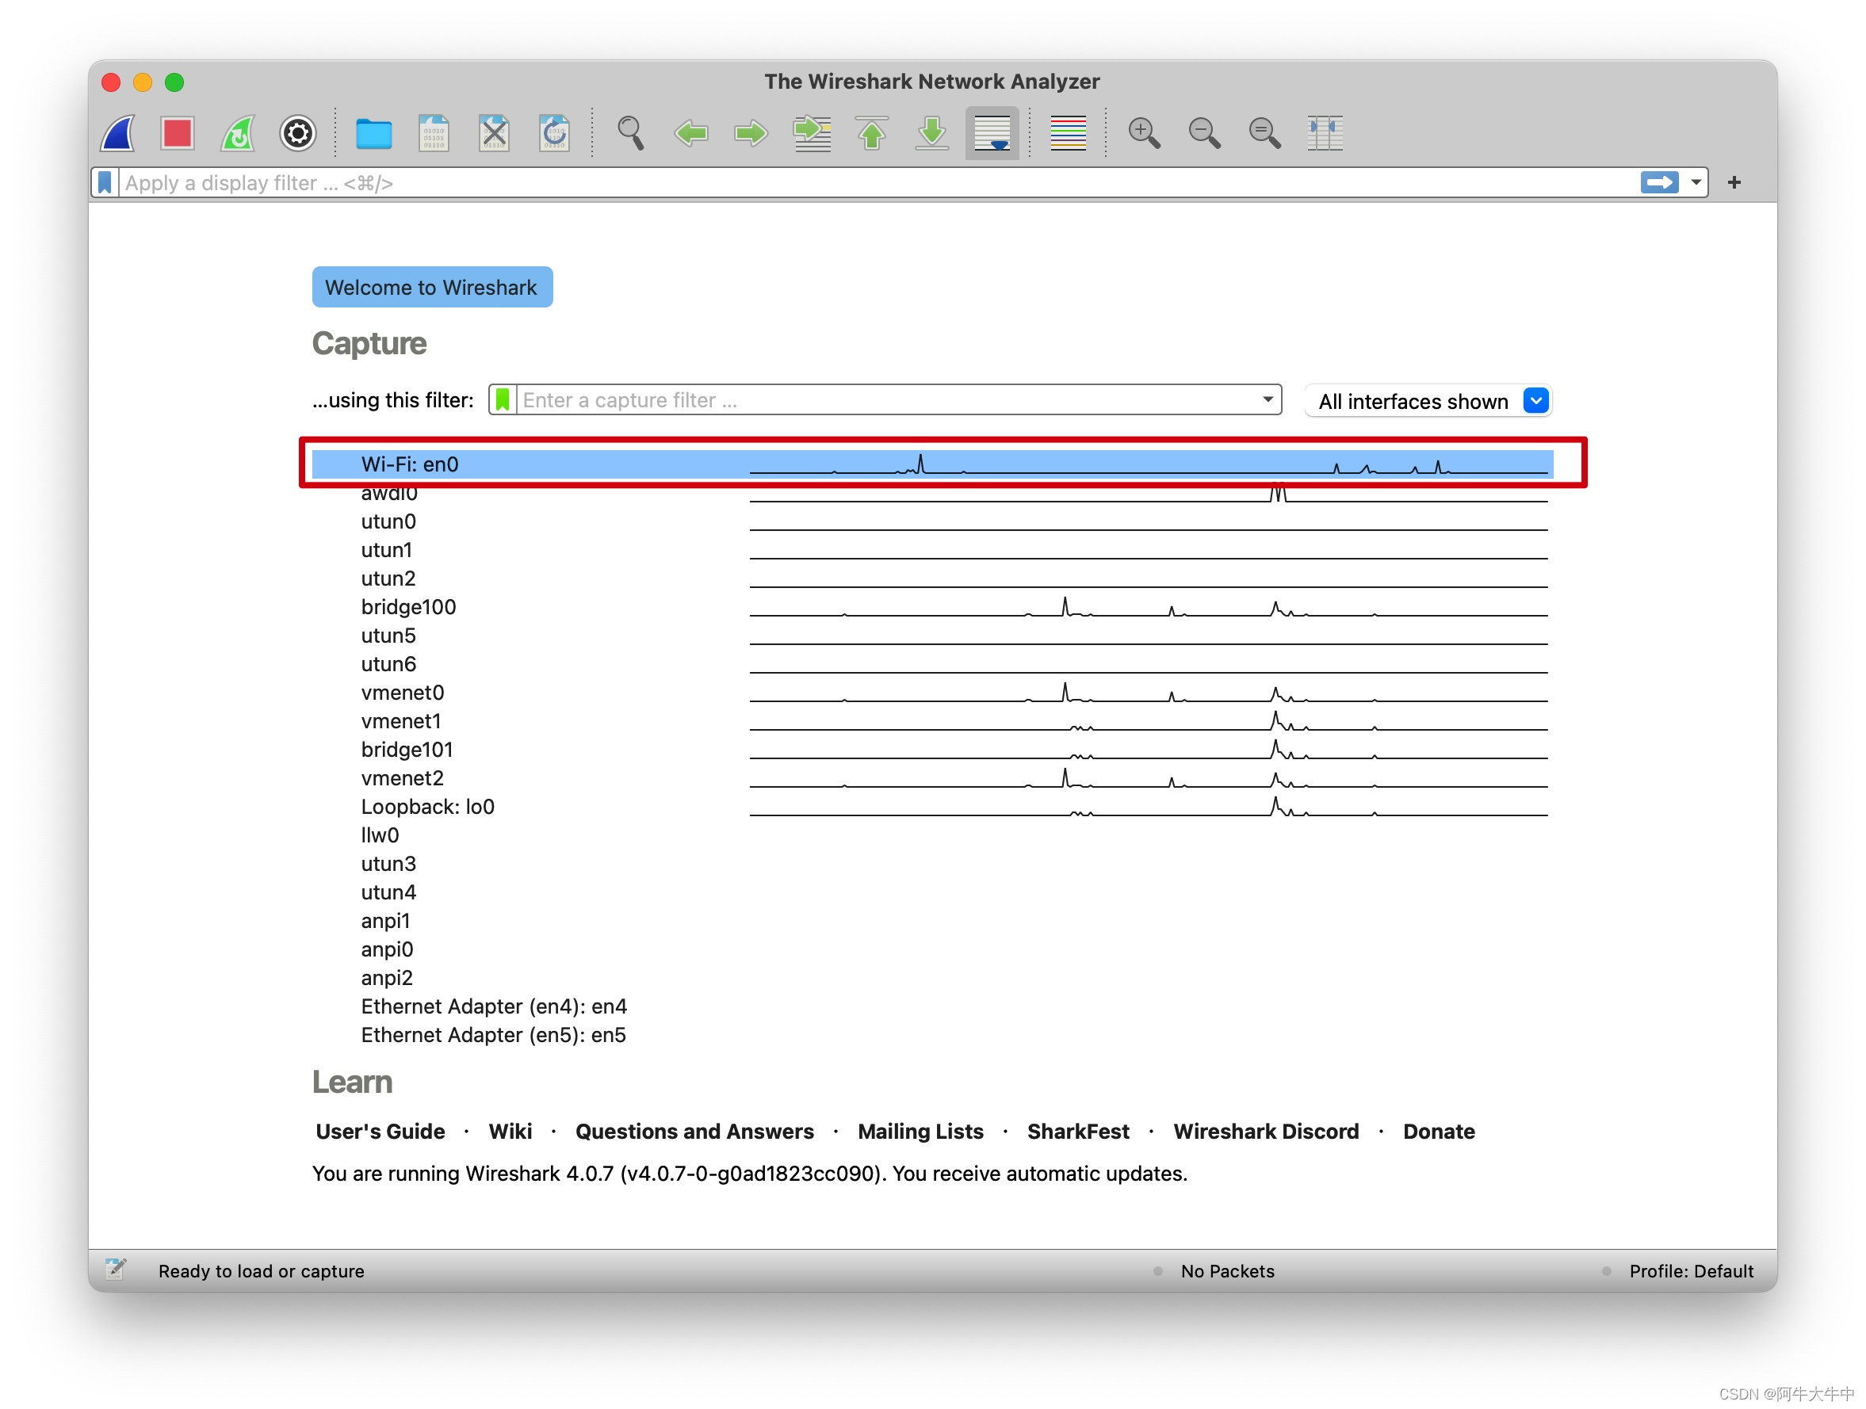Select the llw0 interface

pyautogui.click(x=932, y=835)
